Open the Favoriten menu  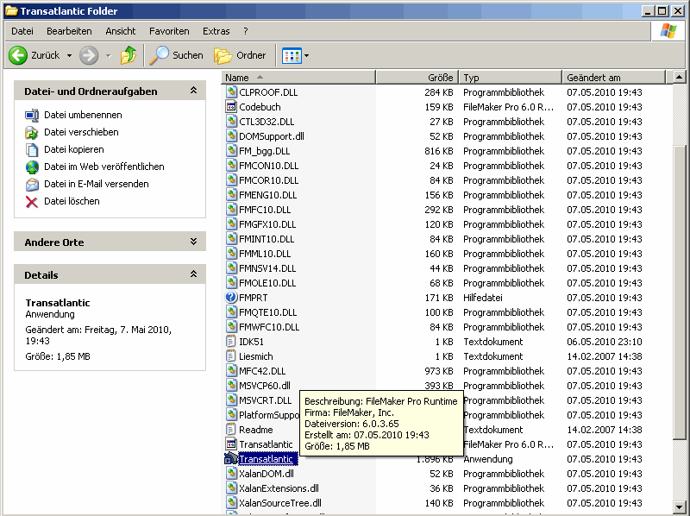click(169, 31)
